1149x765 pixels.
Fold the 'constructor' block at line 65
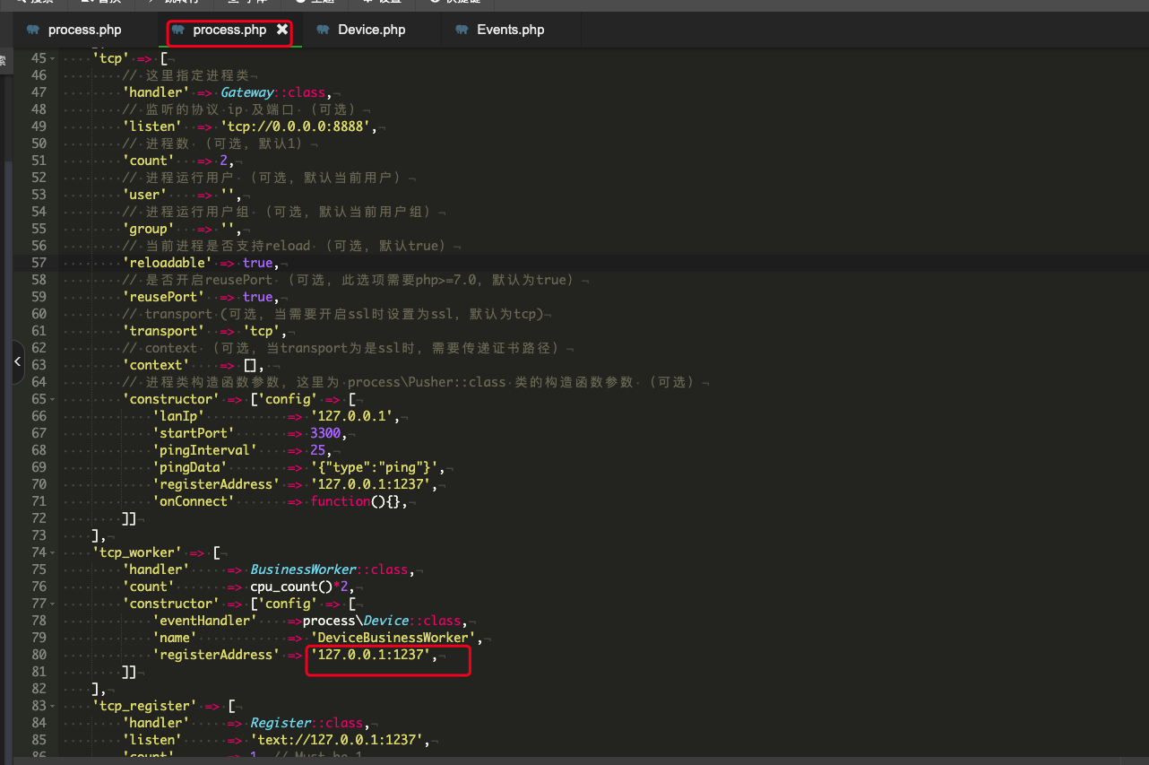point(54,399)
